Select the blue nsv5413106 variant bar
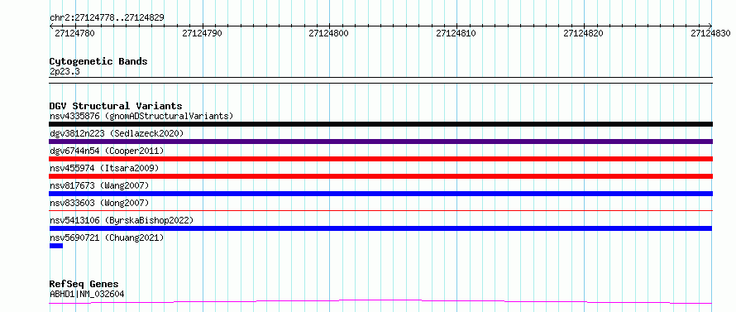This screenshot has width=736, height=312. 380,228
